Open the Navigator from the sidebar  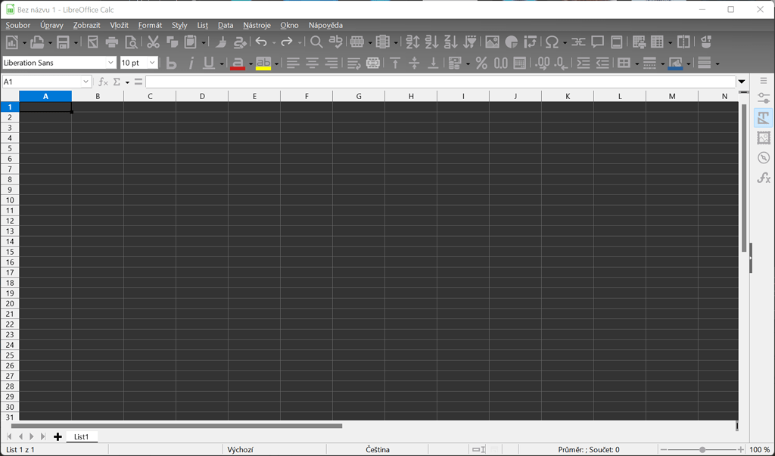[x=764, y=158]
